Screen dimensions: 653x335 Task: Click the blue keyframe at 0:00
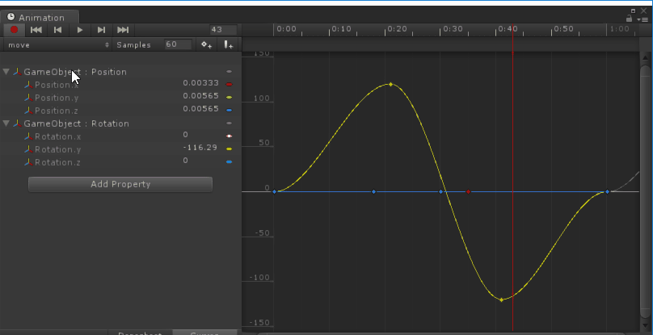[275, 192]
